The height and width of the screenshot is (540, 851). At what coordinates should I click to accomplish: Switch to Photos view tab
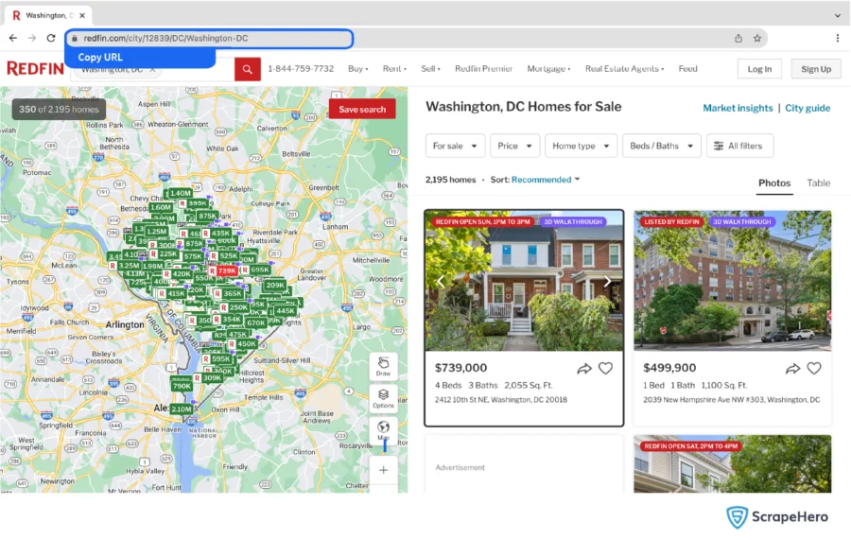pyautogui.click(x=774, y=183)
